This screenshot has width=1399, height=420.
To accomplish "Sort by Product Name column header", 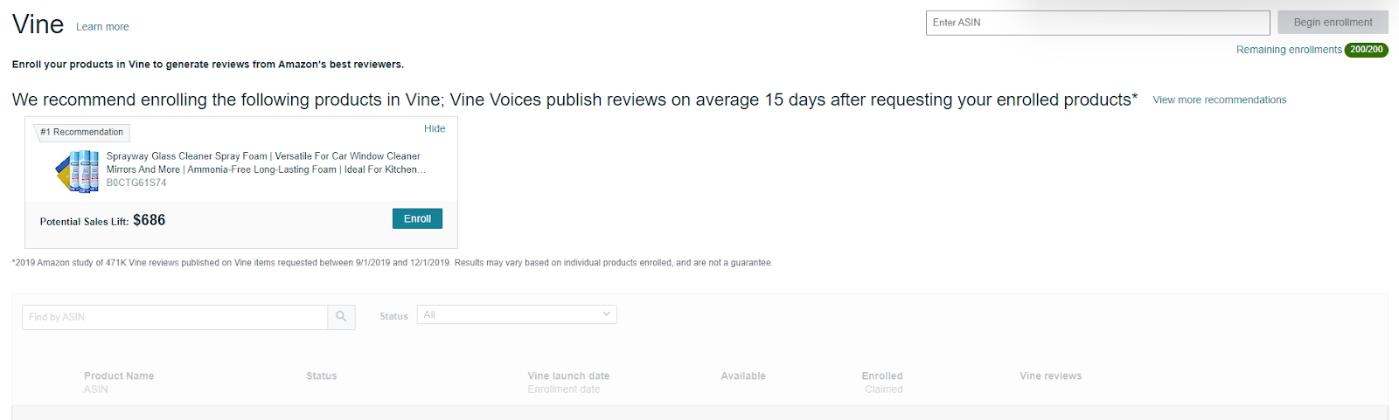I will coord(119,376).
